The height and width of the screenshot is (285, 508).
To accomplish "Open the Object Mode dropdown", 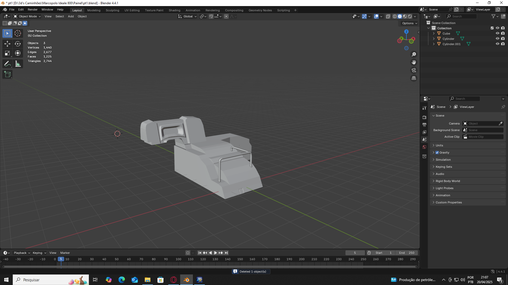I will [x=27, y=16].
